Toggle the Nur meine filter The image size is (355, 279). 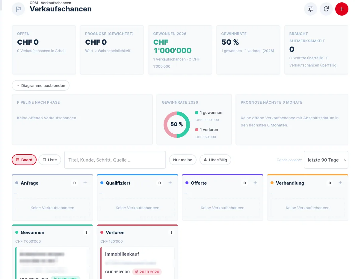coord(182,160)
